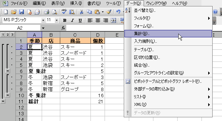This screenshot has width=222, height=121.
Task: Choose テーブル menu item
Action: coord(168,50)
